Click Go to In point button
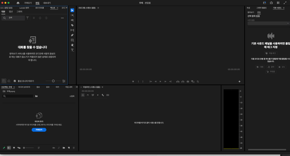The width and height of the screenshot is (290, 156). tap(151, 81)
